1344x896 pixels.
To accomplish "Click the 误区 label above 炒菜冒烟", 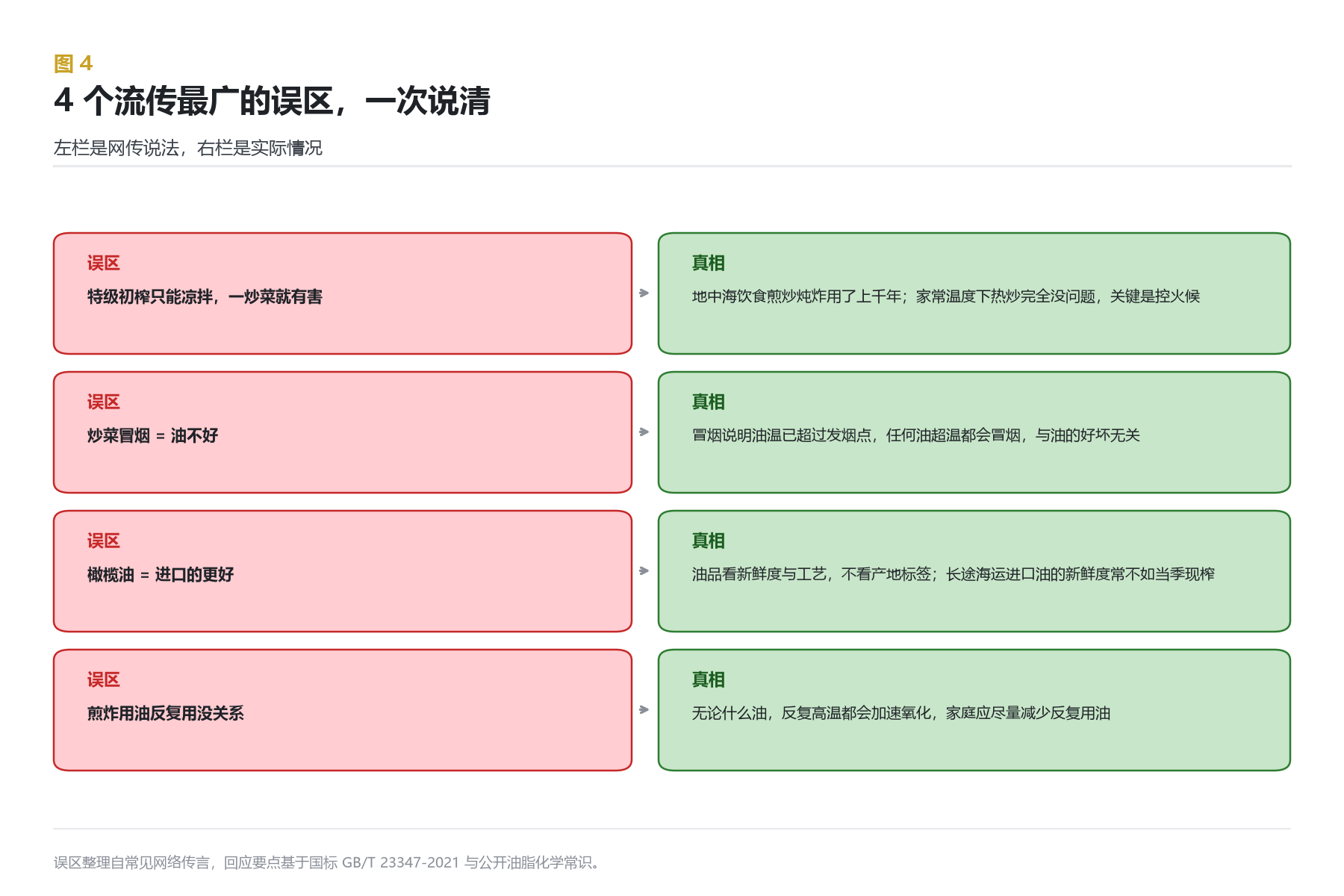I will [x=103, y=402].
